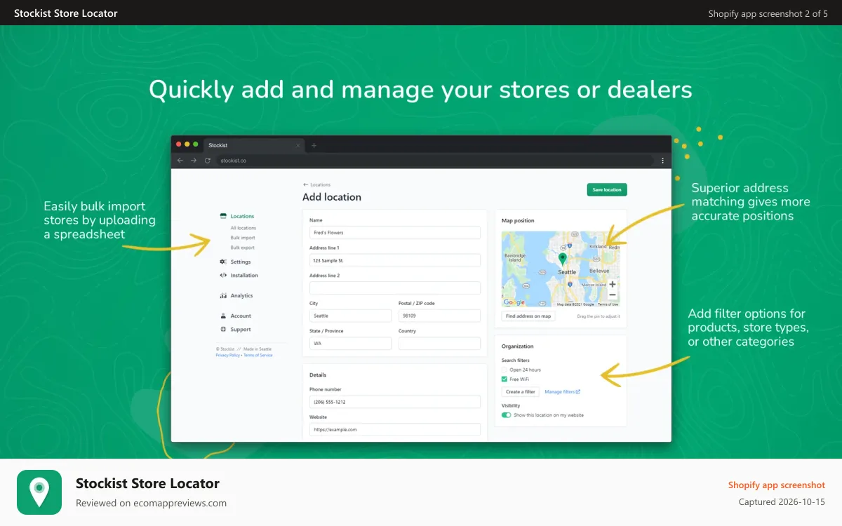The image size is (842, 526).
Task: Check the Open 24 hours filter
Action: (x=504, y=370)
